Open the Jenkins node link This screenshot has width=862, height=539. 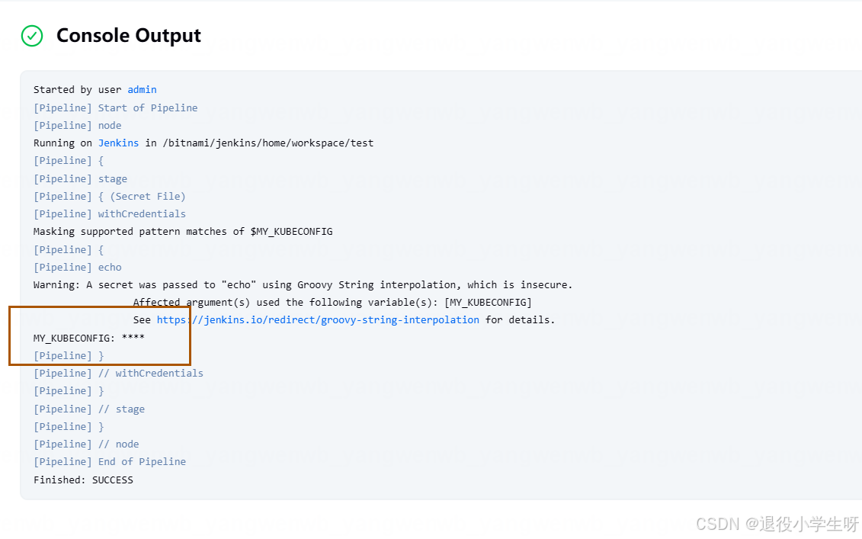pos(118,143)
